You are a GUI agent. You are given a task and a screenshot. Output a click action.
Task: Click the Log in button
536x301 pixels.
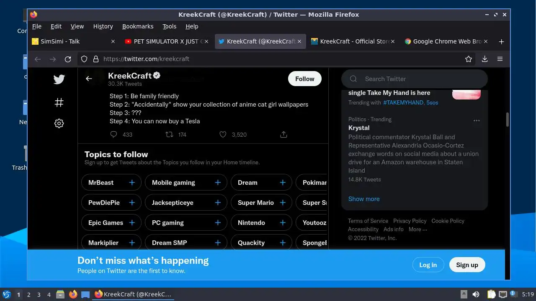(428, 265)
